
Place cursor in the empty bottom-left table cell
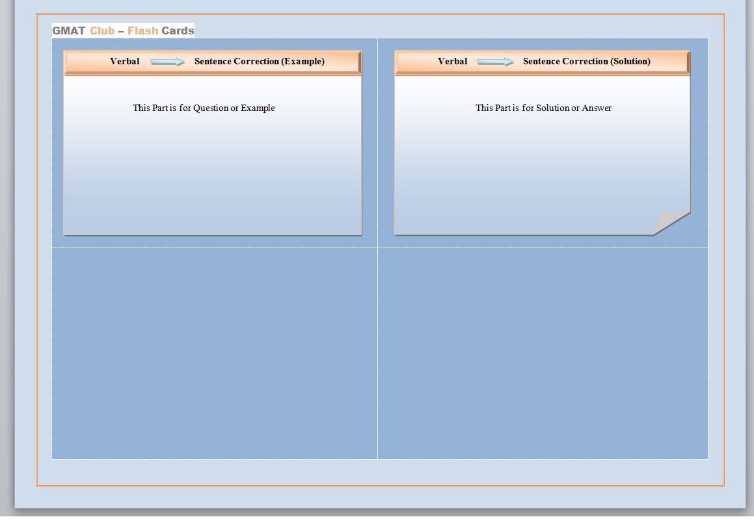tap(215, 353)
